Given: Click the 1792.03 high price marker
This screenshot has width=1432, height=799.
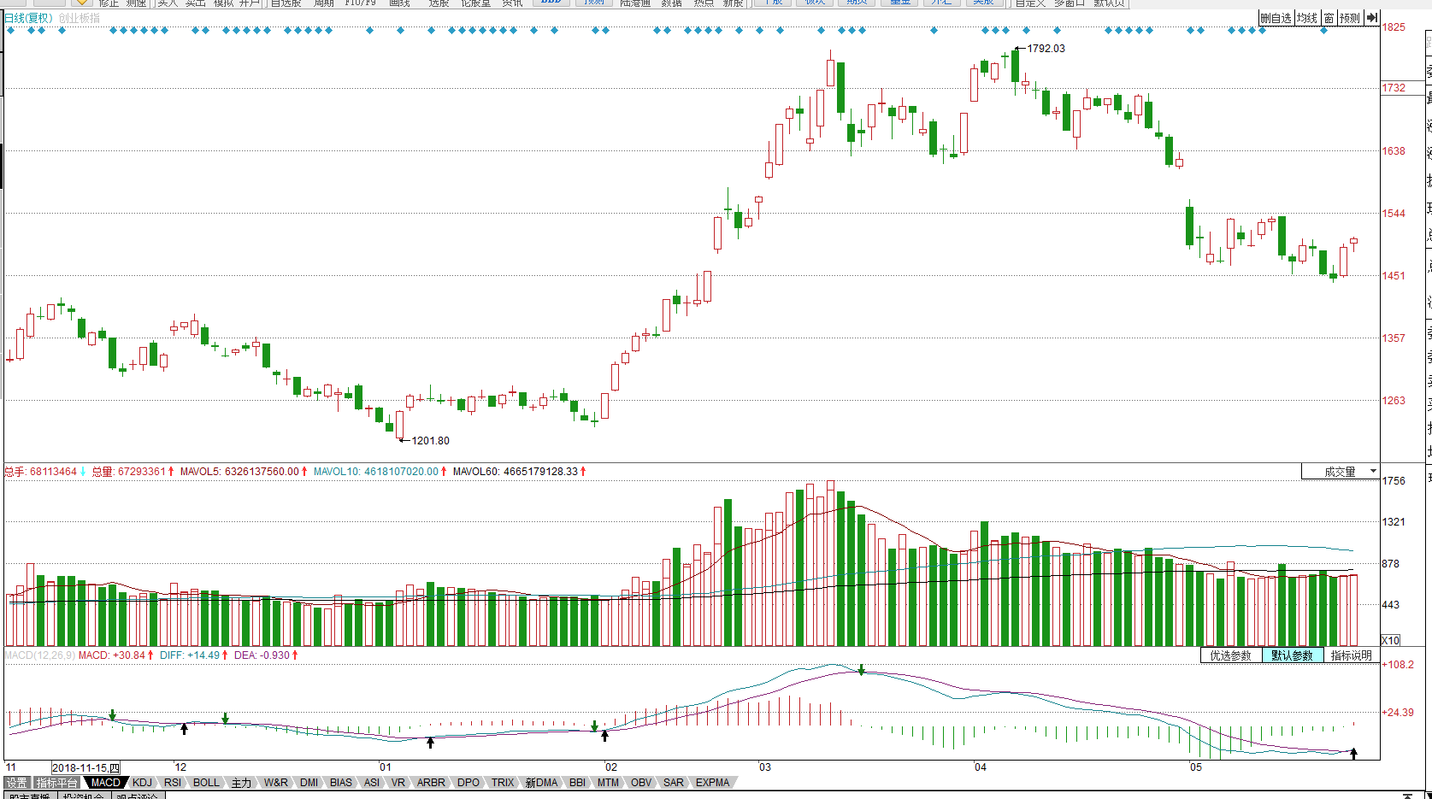Looking at the screenshot, I should pos(1046,49).
